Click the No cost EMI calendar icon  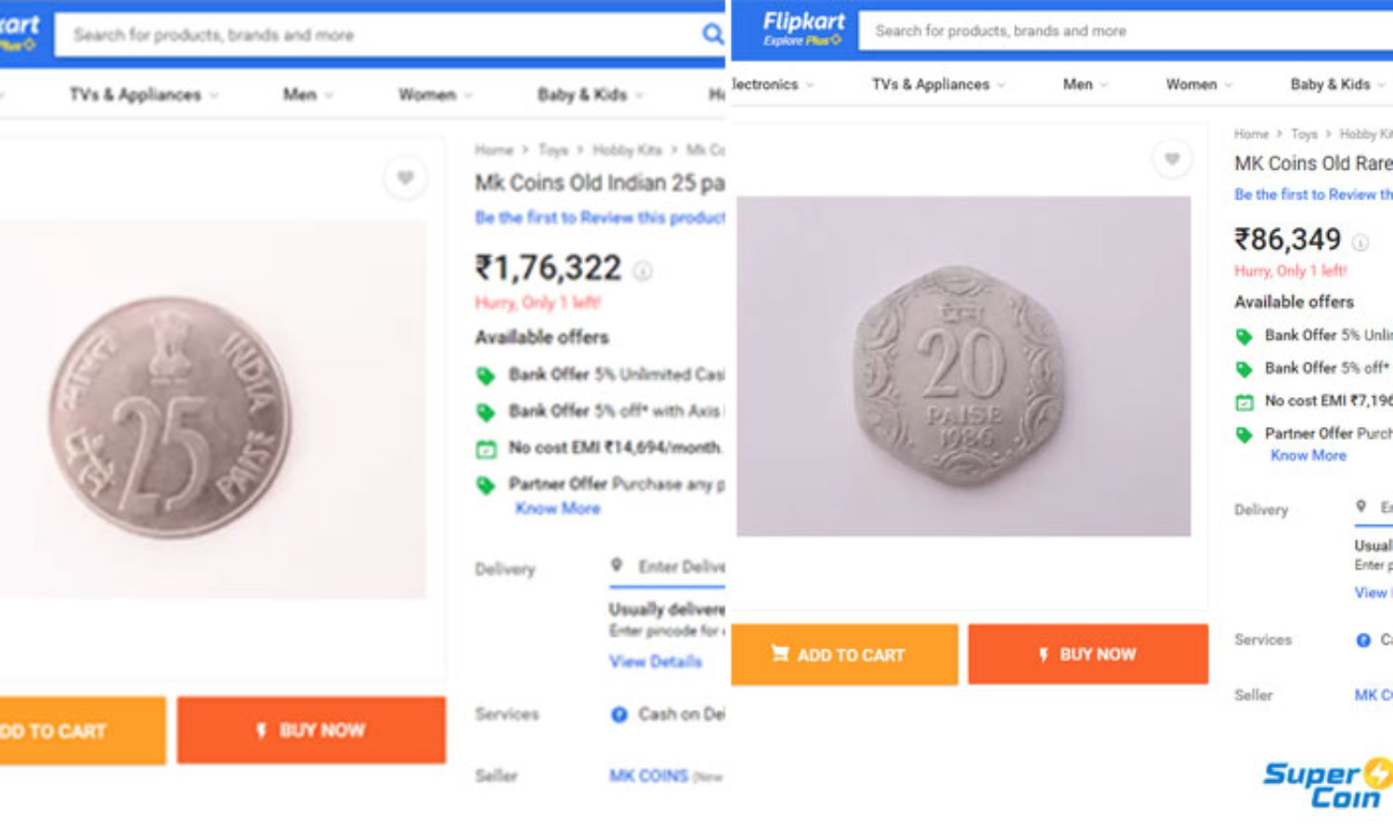486,449
